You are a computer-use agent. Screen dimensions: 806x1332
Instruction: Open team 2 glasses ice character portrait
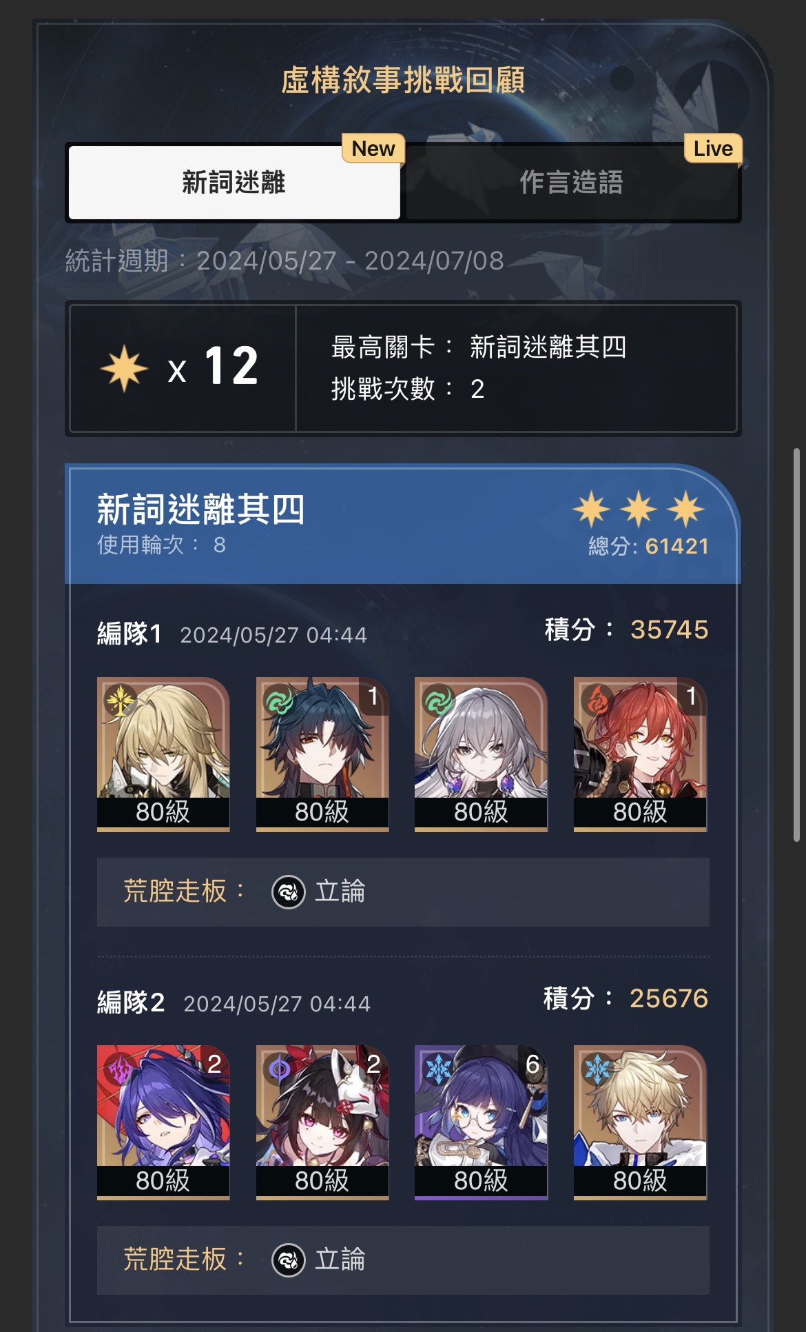[481, 1122]
